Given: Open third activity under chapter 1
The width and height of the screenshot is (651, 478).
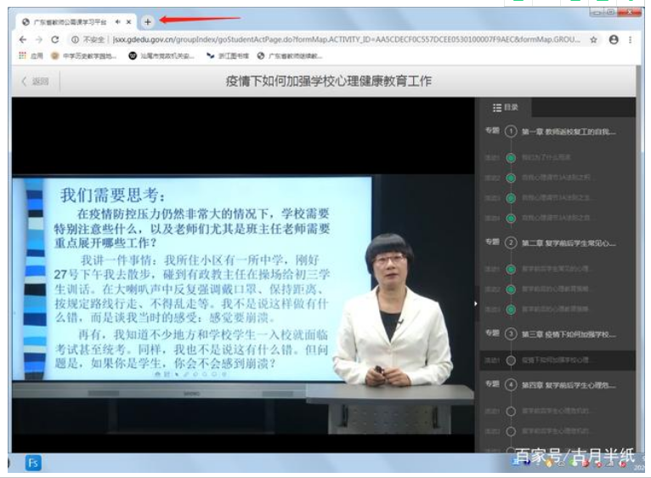Looking at the screenshot, I should [x=557, y=198].
